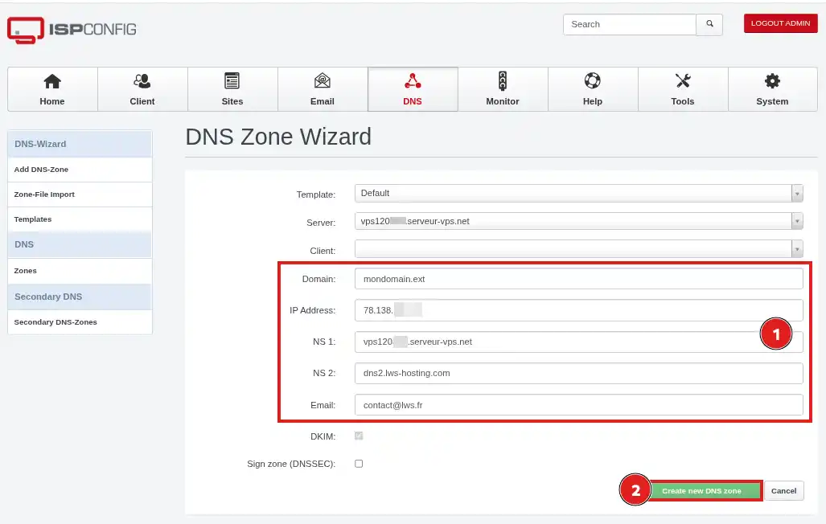
Task: Click the Email input field
Action: 578,405
